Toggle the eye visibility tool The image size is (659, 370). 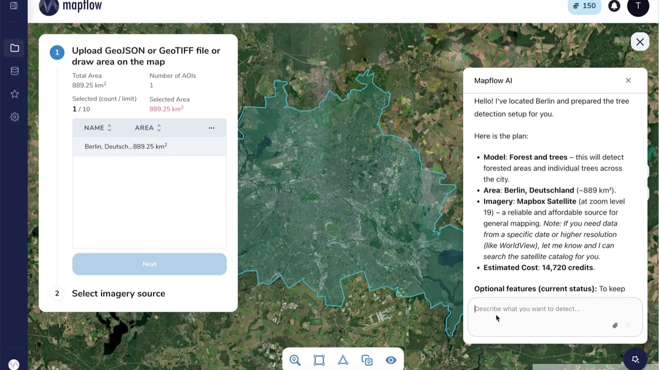pyautogui.click(x=391, y=360)
